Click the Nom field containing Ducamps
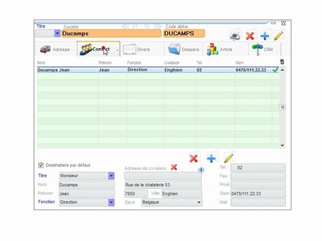This screenshot has height=241, width=322. pyautogui.click(x=87, y=185)
